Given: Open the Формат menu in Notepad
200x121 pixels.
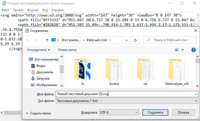Looking at the screenshot, I should 33,10.
